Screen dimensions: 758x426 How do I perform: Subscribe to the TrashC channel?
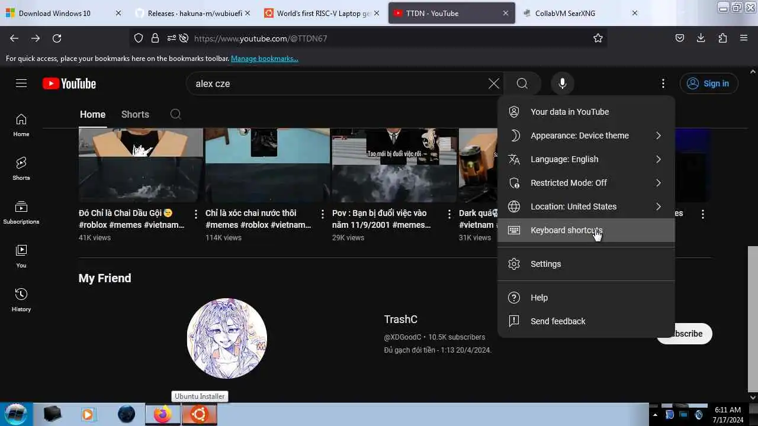coord(684,334)
